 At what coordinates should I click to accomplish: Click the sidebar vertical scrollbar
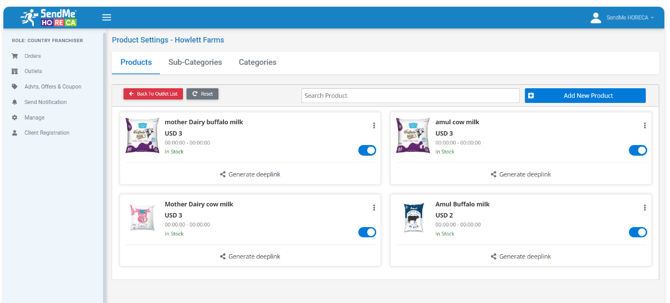[x=105, y=168]
